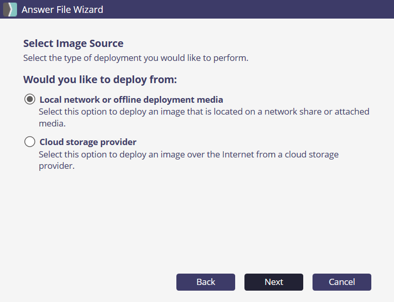This screenshot has height=302, width=394.
Task: Click the 'Select Image Source' heading
Action: pos(73,44)
